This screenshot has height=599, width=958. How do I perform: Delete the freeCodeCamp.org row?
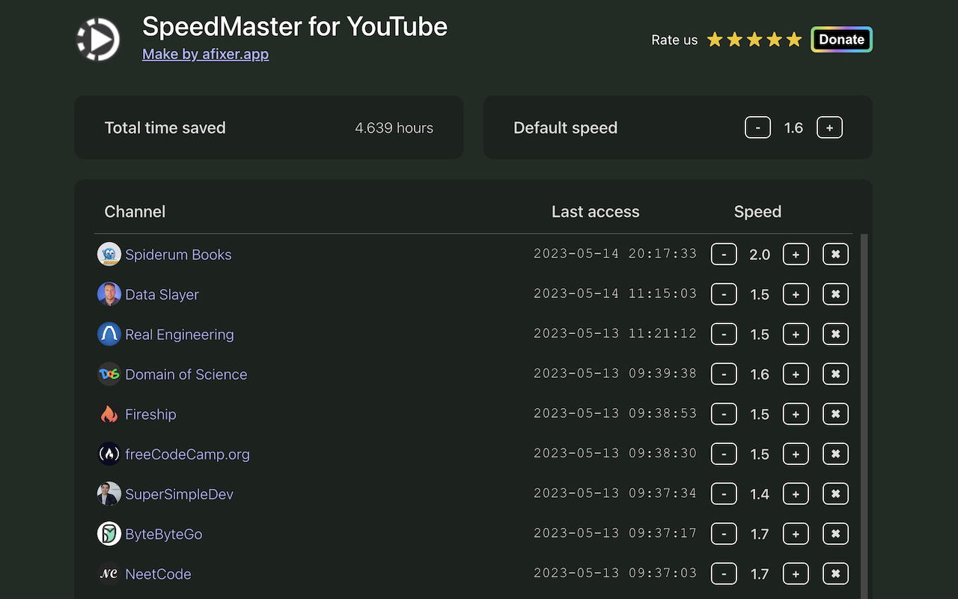coord(835,454)
